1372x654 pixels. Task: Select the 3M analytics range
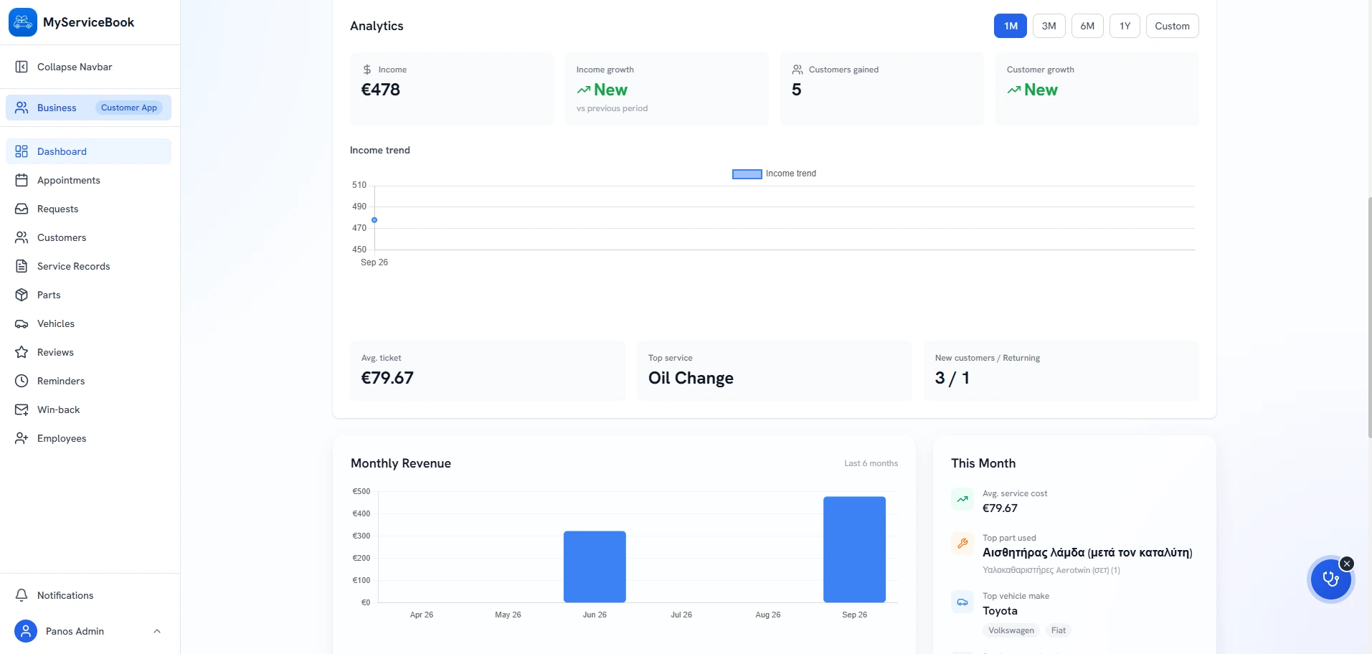click(1049, 26)
